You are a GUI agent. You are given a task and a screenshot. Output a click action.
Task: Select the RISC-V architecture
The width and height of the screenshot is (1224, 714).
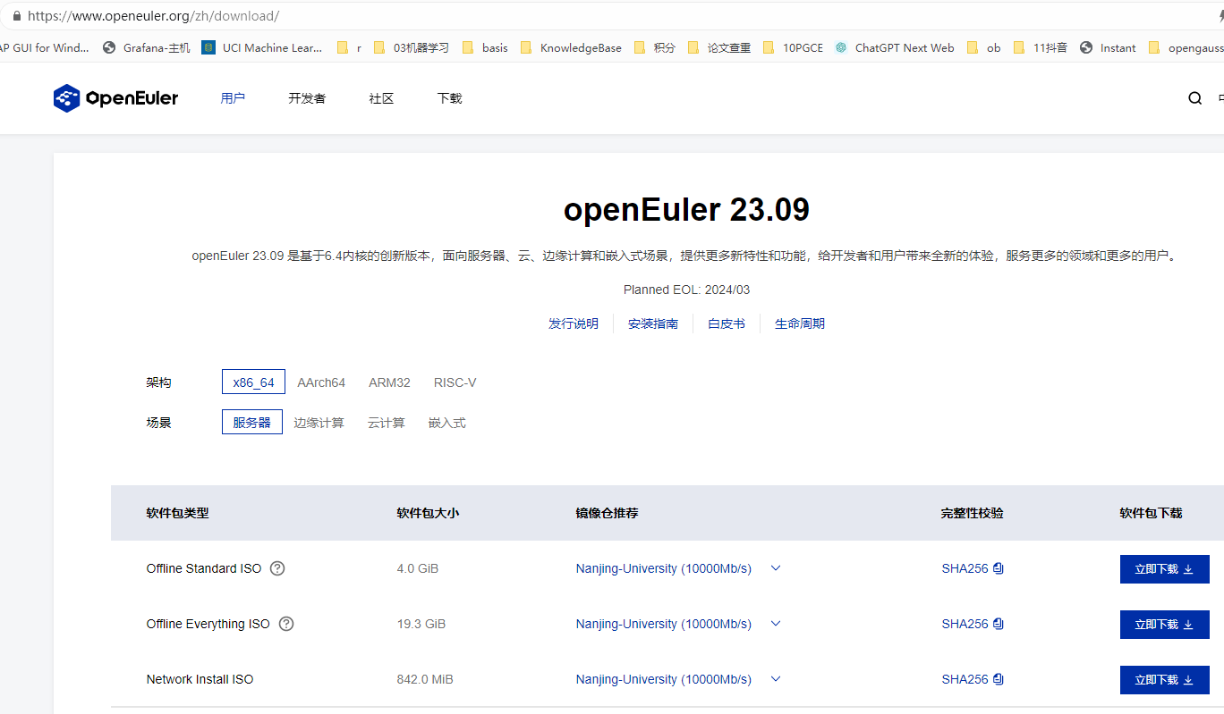tap(455, 382)
